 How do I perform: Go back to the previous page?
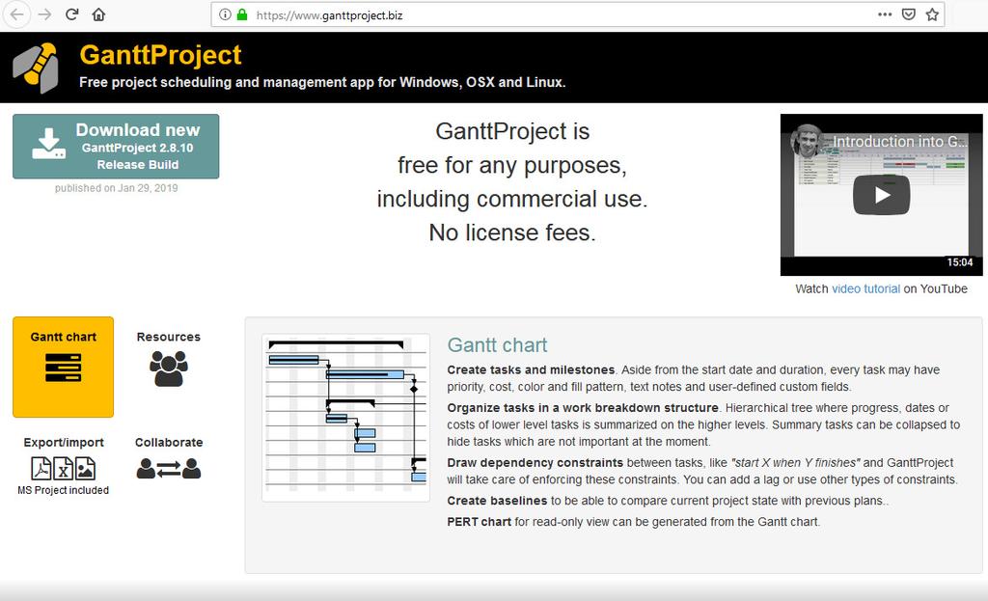tap(16, 14)
